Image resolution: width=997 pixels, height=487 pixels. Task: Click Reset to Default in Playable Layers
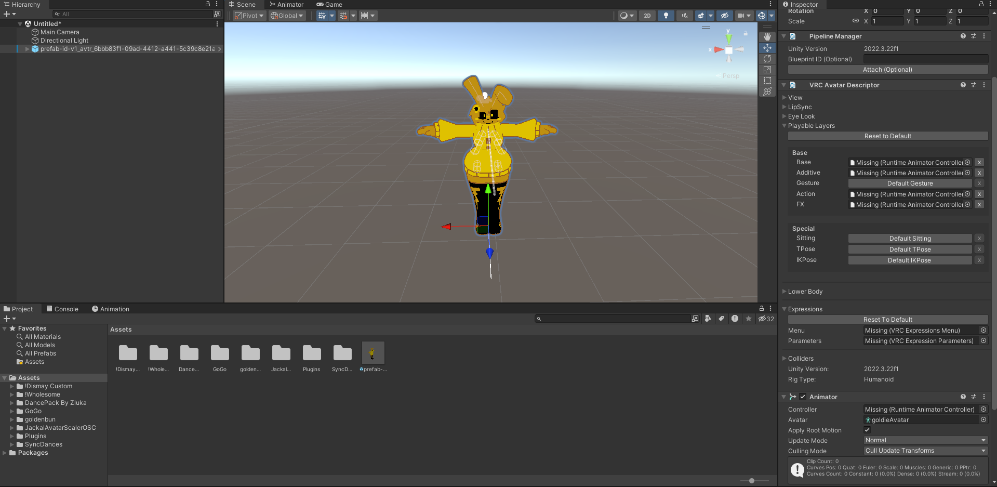pos(888,136)
